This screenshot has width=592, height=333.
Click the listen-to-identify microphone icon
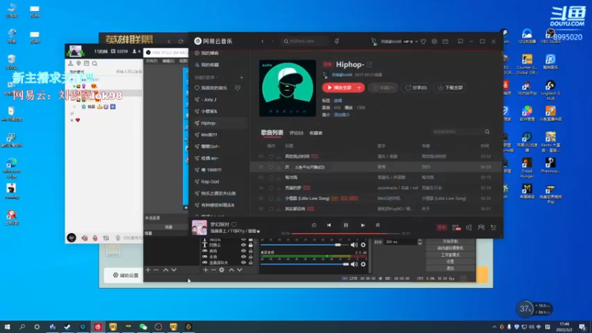click(x=337, y=41)
